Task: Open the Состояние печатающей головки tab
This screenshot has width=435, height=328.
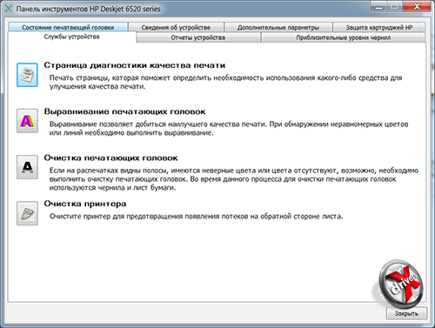Action: pyautogui.click(x=68, y=27)
